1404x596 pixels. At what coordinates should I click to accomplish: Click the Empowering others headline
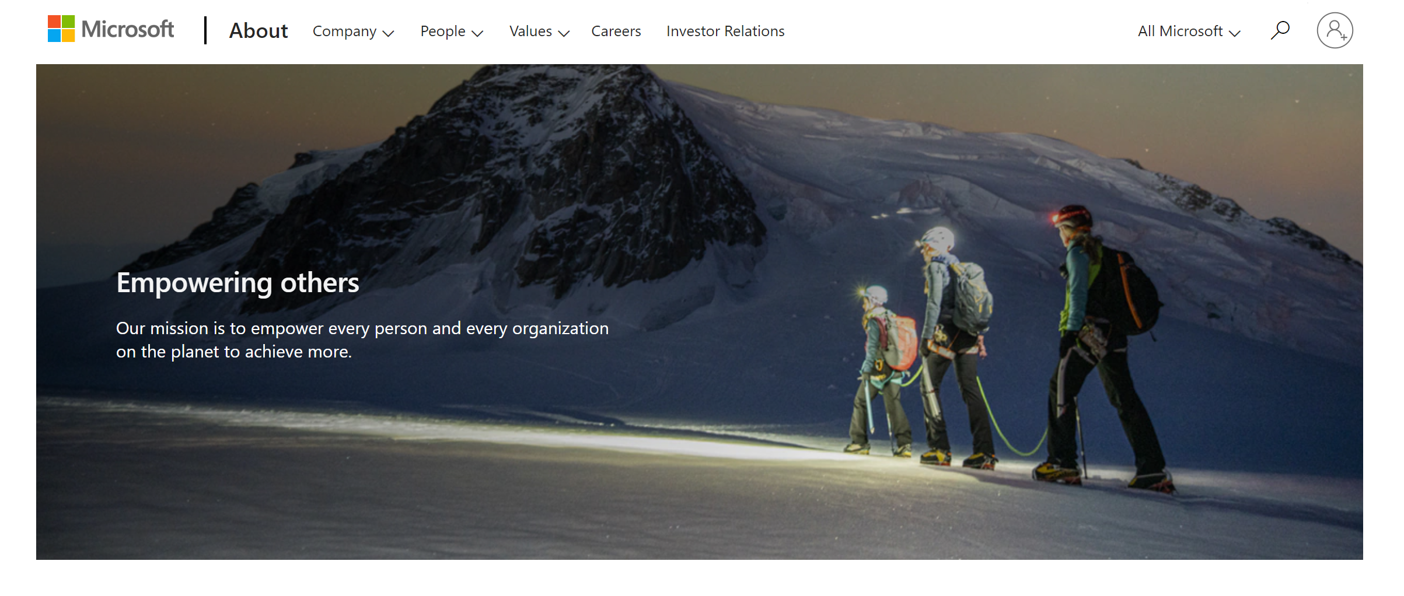238,283
